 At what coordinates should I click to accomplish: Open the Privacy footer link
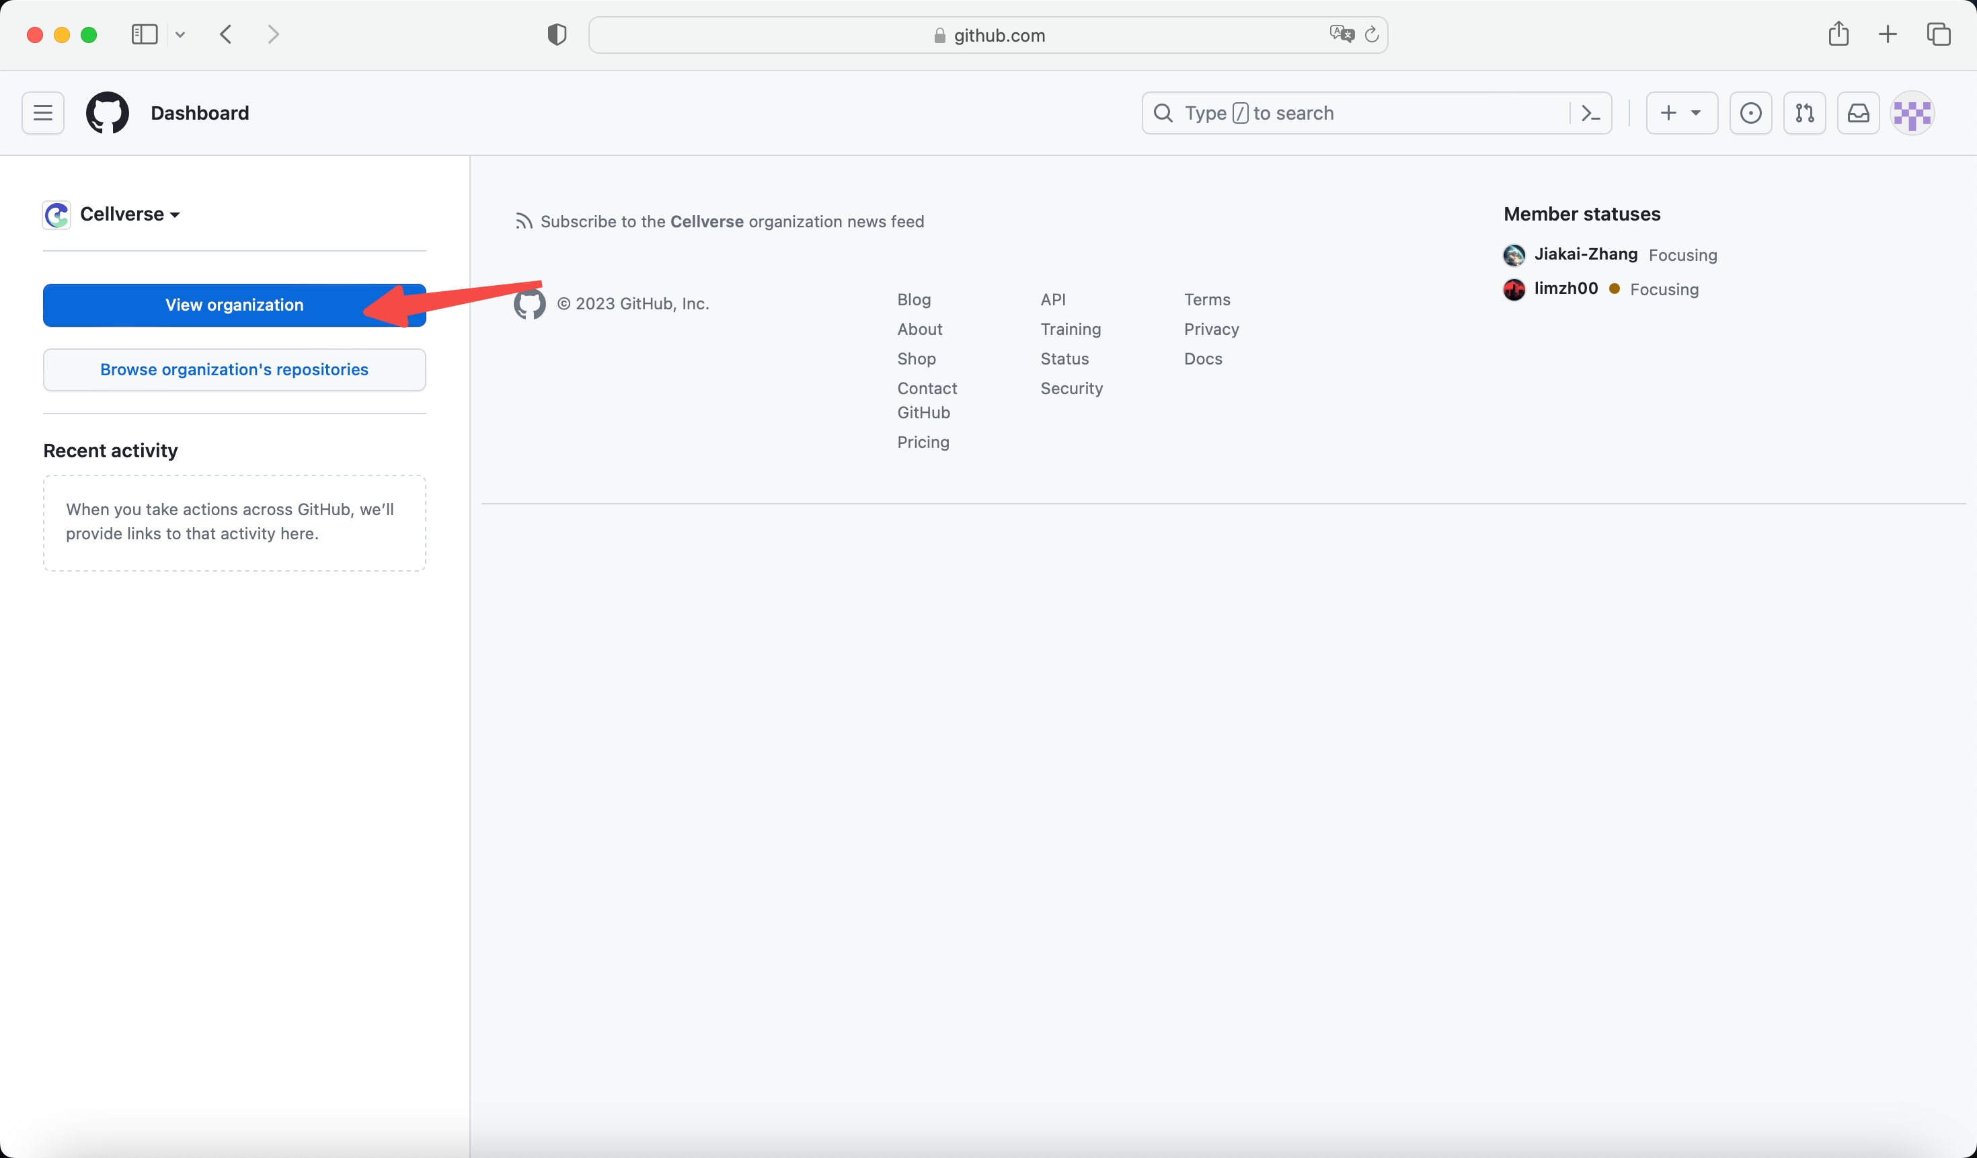tap(1211, 330)
